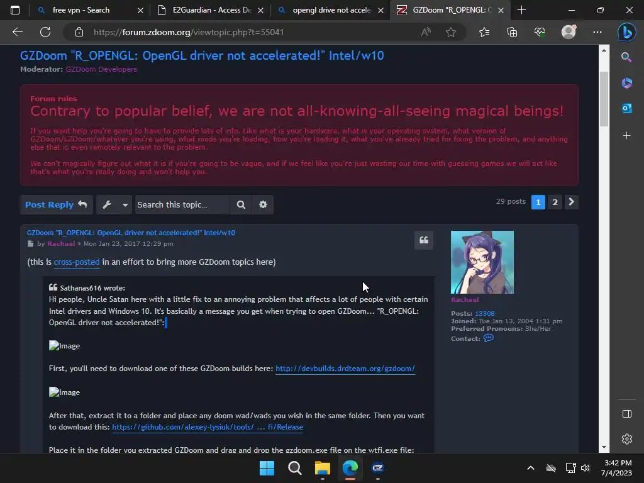Close the opengl drive search tab
The image size is (644, 483).
pyautogui.click(x=380, y=10)
